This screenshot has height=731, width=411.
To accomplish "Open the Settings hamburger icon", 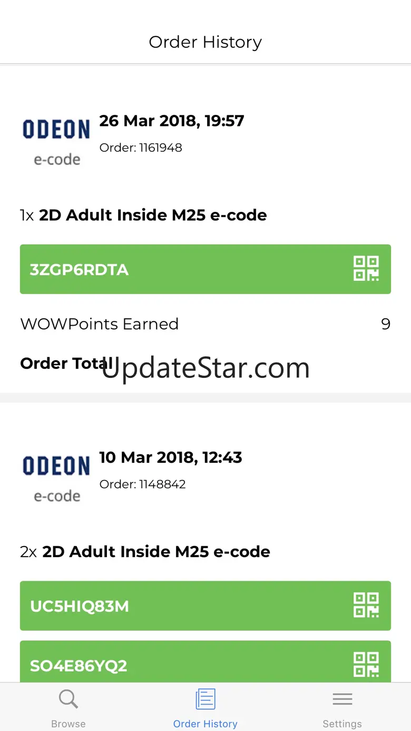I will click(342, 699).
